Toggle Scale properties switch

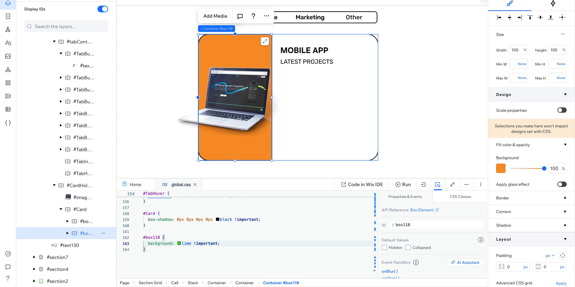click(x=562, y=110)
